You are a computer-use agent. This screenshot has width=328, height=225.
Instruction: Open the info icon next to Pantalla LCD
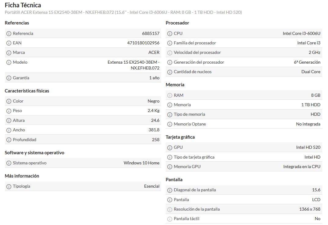pos(170,200)
